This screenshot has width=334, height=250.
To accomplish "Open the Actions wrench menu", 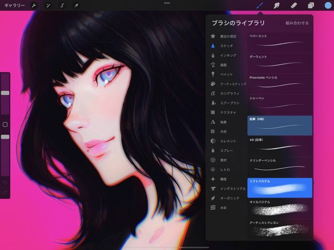I will click(33, 5).
